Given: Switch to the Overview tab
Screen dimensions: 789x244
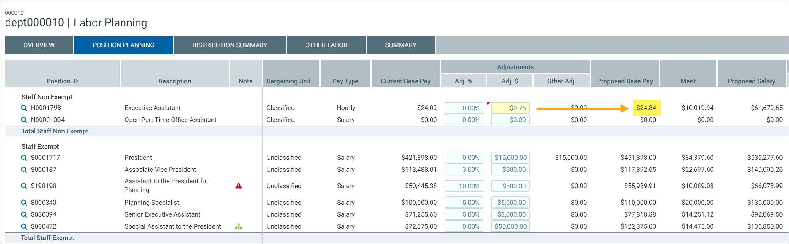Looking at the screenshot, I should pyautogui.click(x=39, y=45).
